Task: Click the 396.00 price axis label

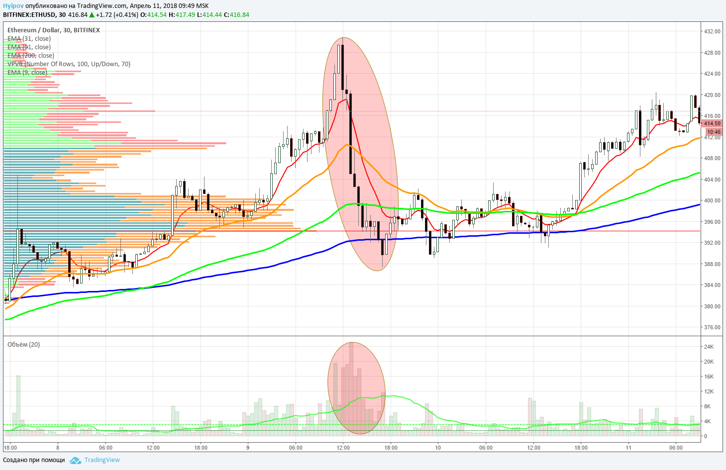Action: coord(712,222)
